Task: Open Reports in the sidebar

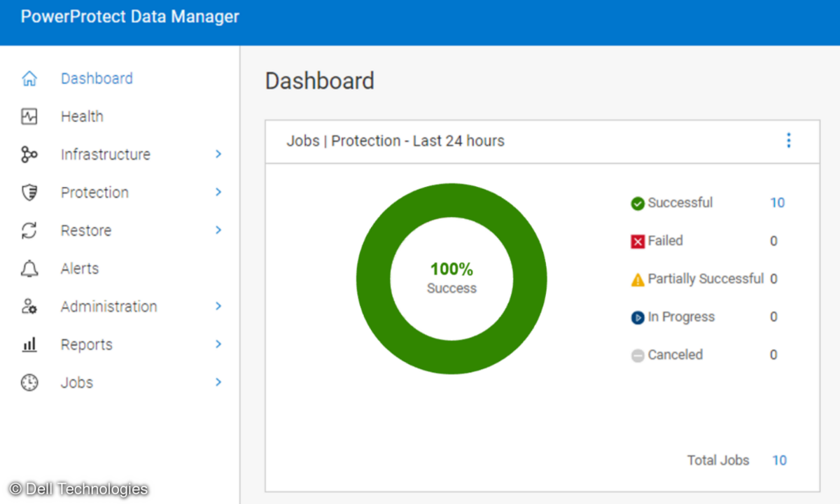Action: [87, 344]
